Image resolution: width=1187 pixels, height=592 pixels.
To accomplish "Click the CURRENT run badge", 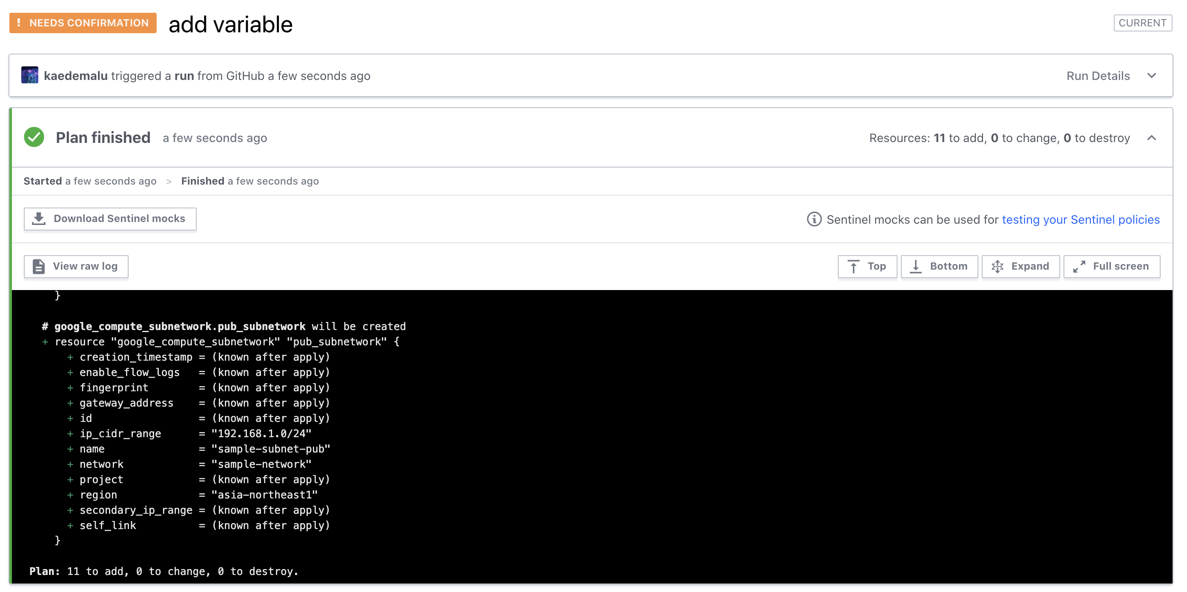I will (x=1143, y=23).
